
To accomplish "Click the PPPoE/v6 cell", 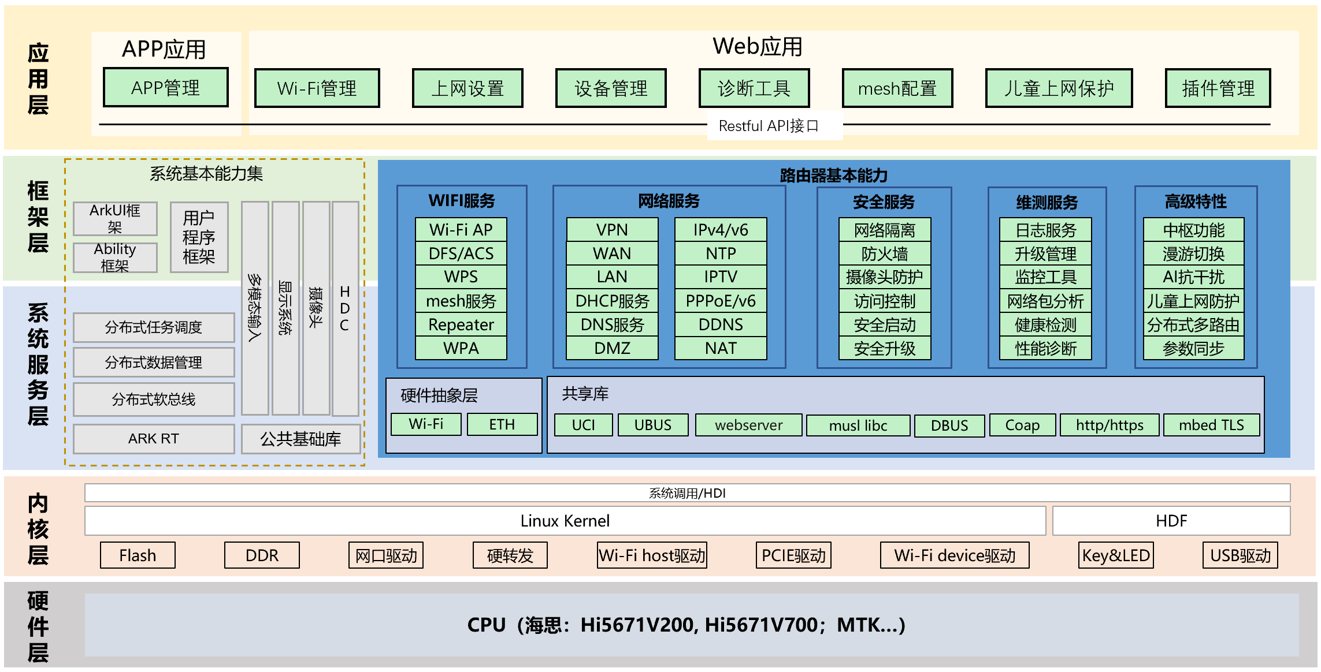I will [721, 301].
